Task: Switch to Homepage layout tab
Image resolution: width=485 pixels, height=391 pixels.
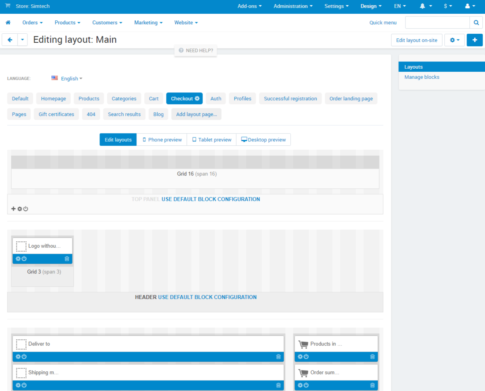Action: [54, 99]
